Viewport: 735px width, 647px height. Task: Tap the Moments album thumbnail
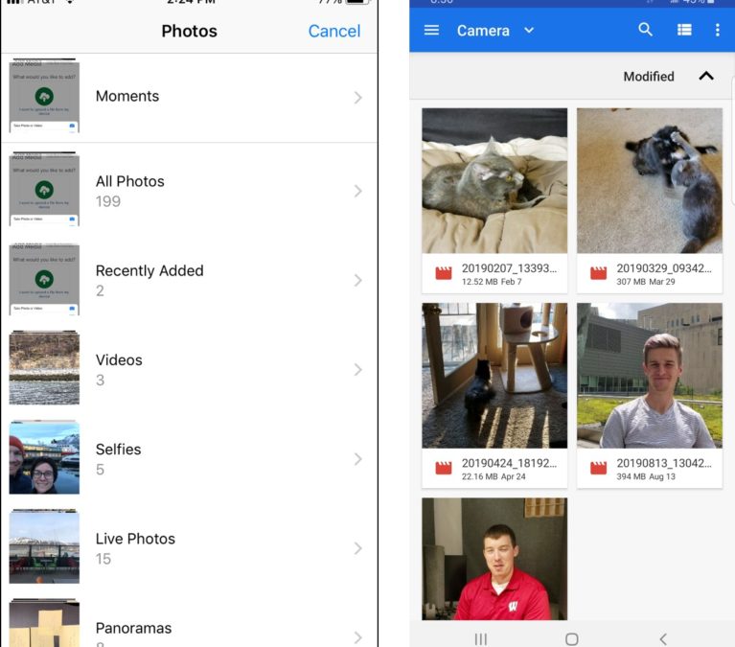click(44, 96)
